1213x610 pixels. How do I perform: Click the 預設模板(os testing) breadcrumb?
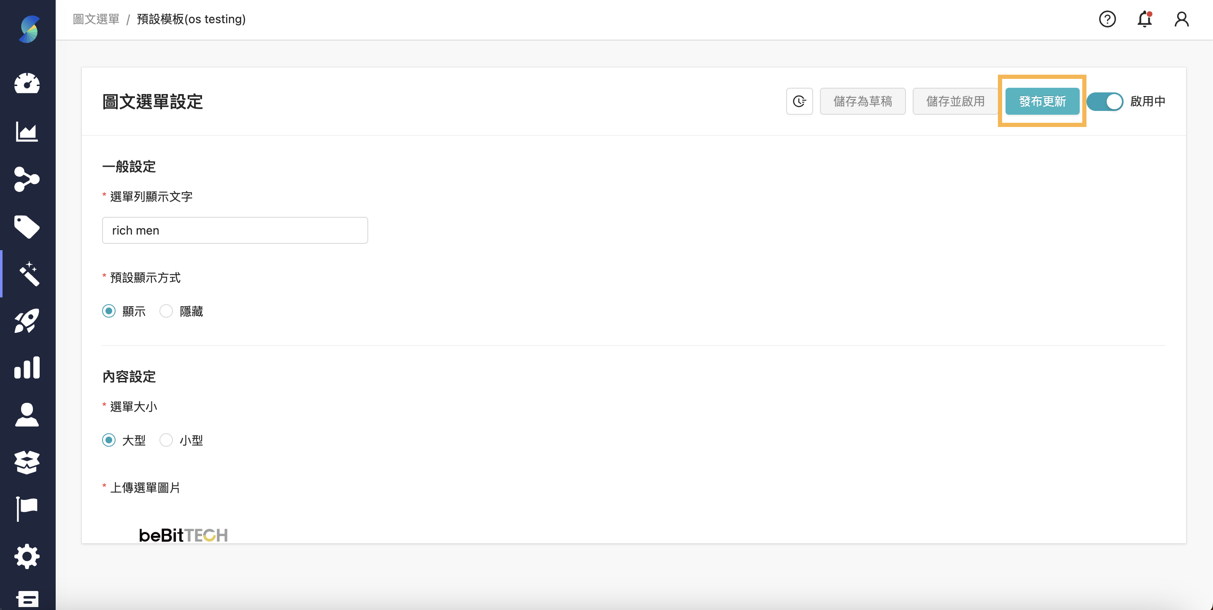[x=191, y=19]
